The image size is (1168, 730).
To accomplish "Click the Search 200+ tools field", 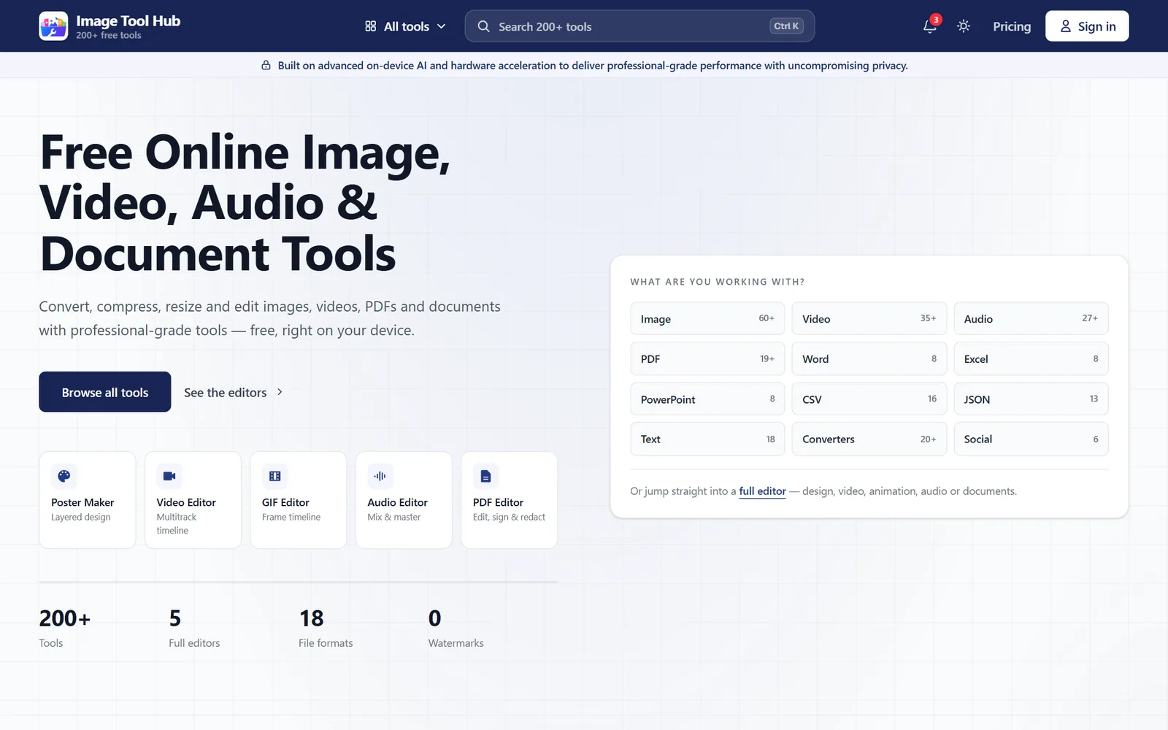I will click(x=639, y=26).
